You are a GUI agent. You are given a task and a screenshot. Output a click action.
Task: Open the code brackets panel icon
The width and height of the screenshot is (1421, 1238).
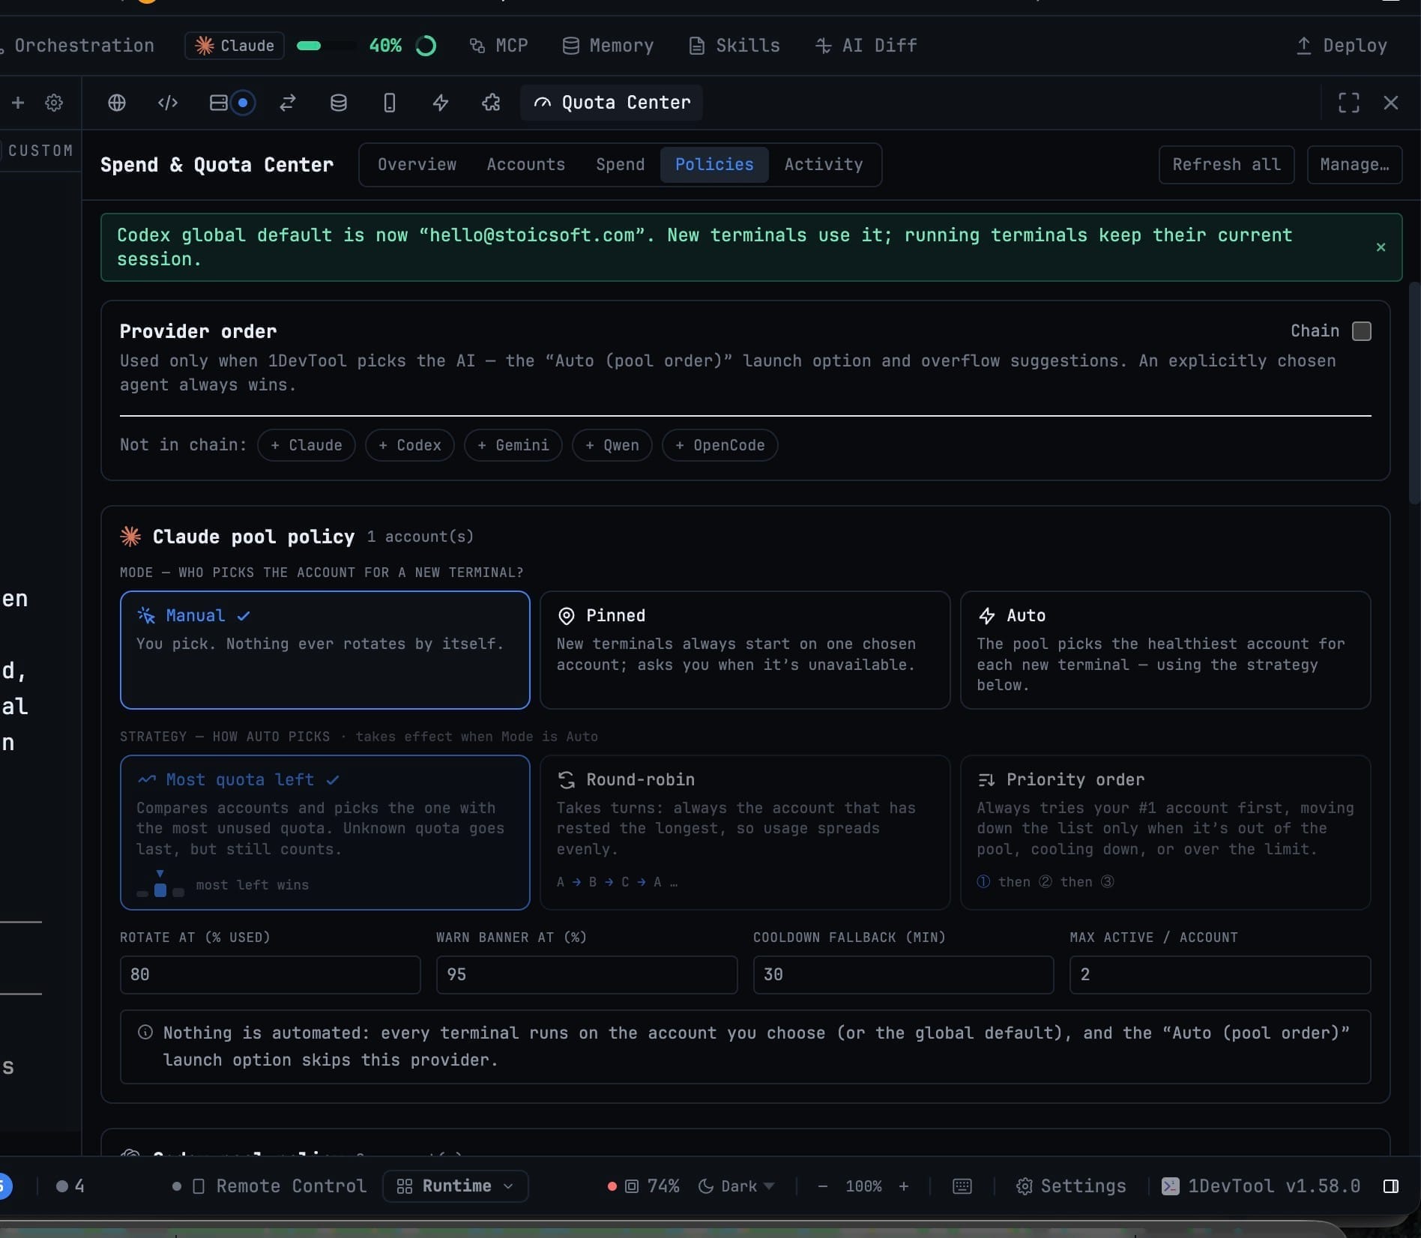point(168,103)
